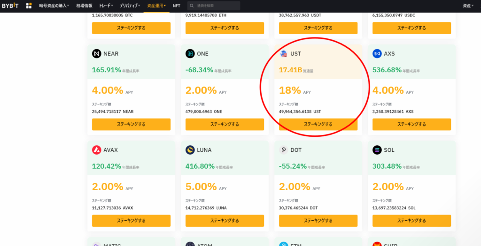Click LUNA's 416.80% growth rate
The width and height of the screenshot is (481, 246).
click(200, 166)
